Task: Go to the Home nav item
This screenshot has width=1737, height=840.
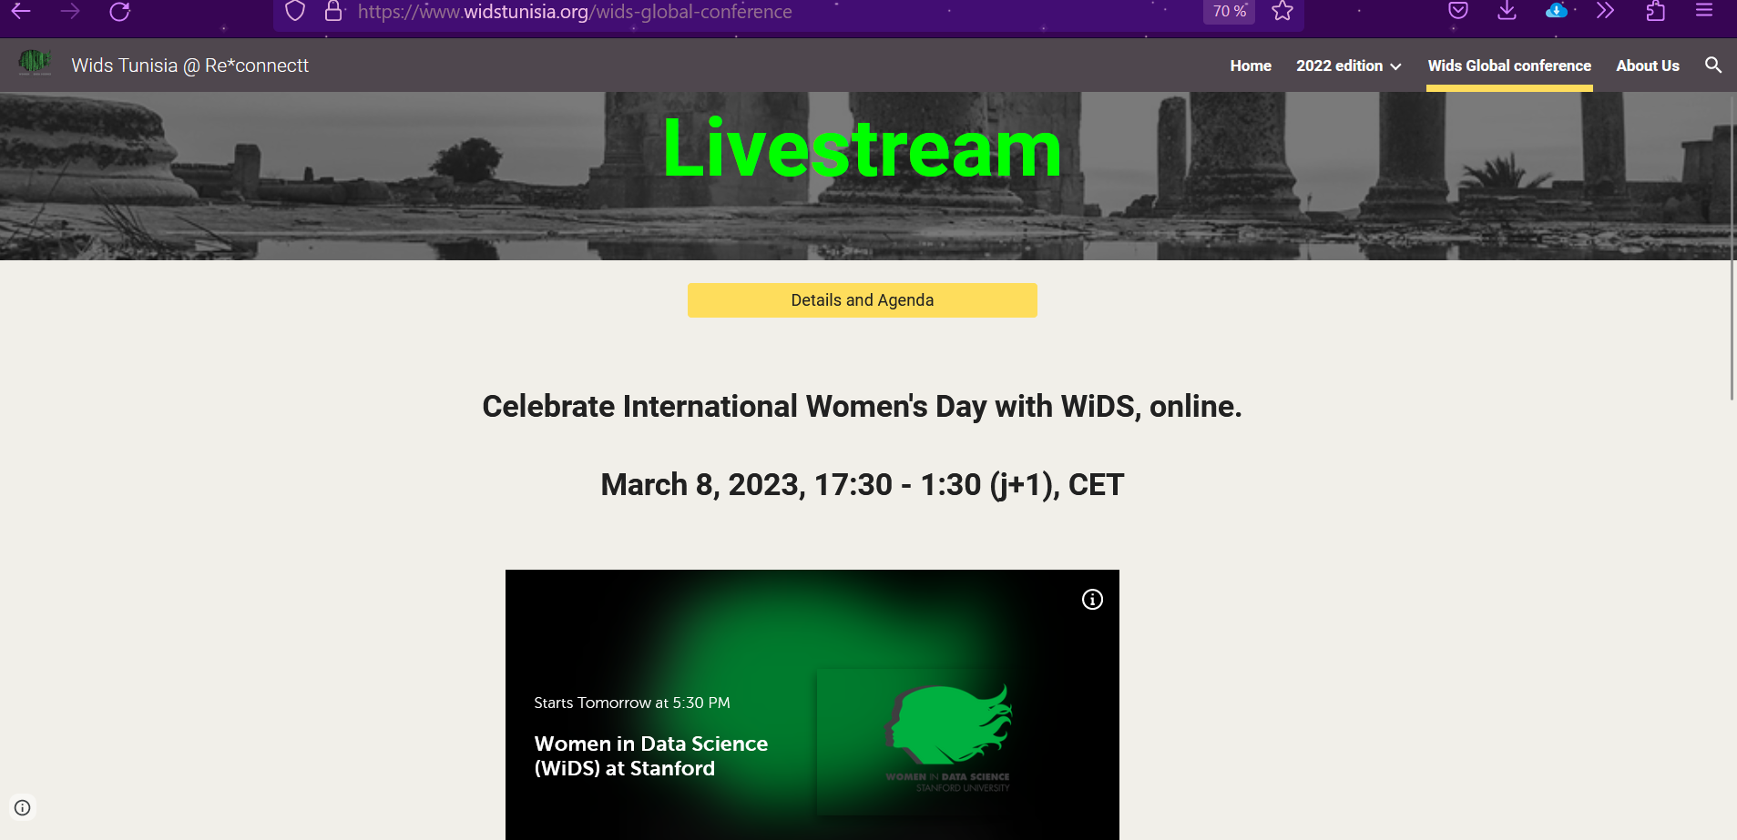Action: click(1251, 66)
